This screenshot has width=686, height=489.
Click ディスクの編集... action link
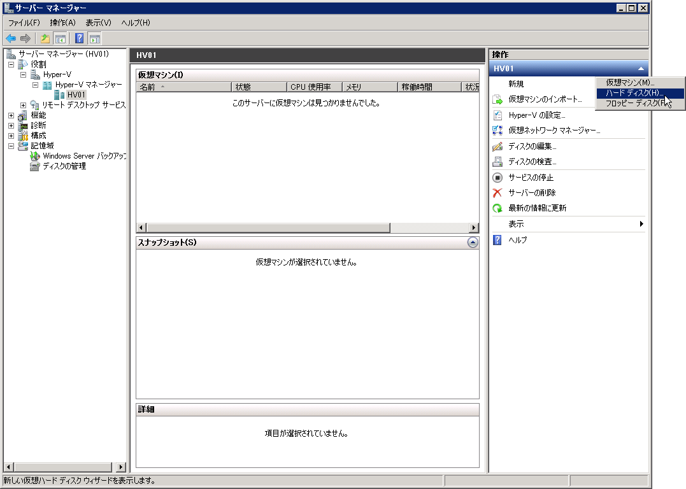(x=532, y=146)
